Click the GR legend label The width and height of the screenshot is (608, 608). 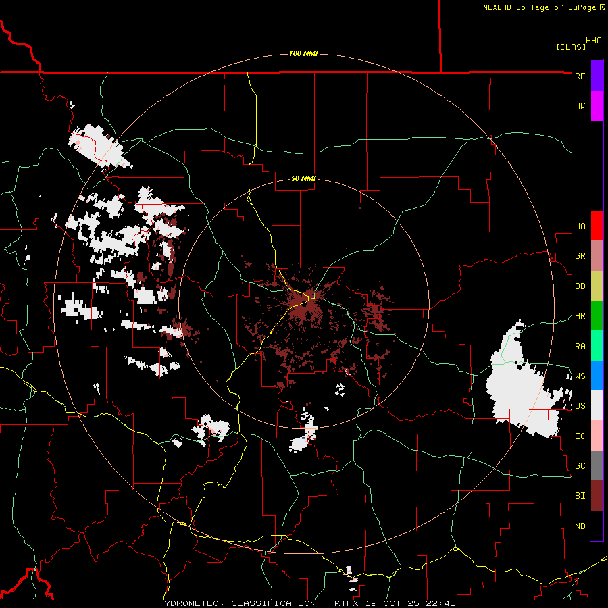(580, 256)
